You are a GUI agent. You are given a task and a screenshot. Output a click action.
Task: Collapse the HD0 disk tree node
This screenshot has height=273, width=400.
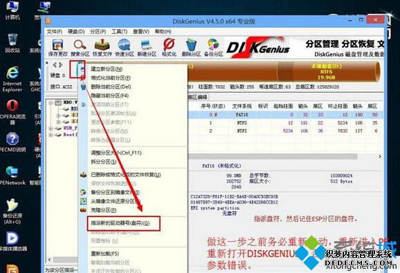(x=51, y=102)
